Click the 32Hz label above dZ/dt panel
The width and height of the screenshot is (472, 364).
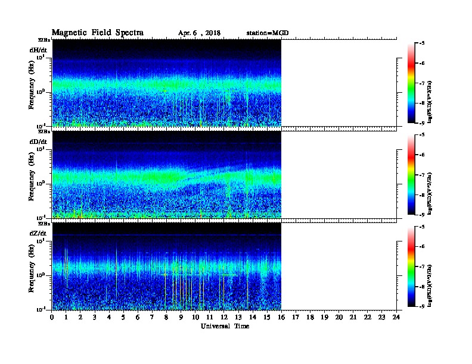tap(44, 224)
